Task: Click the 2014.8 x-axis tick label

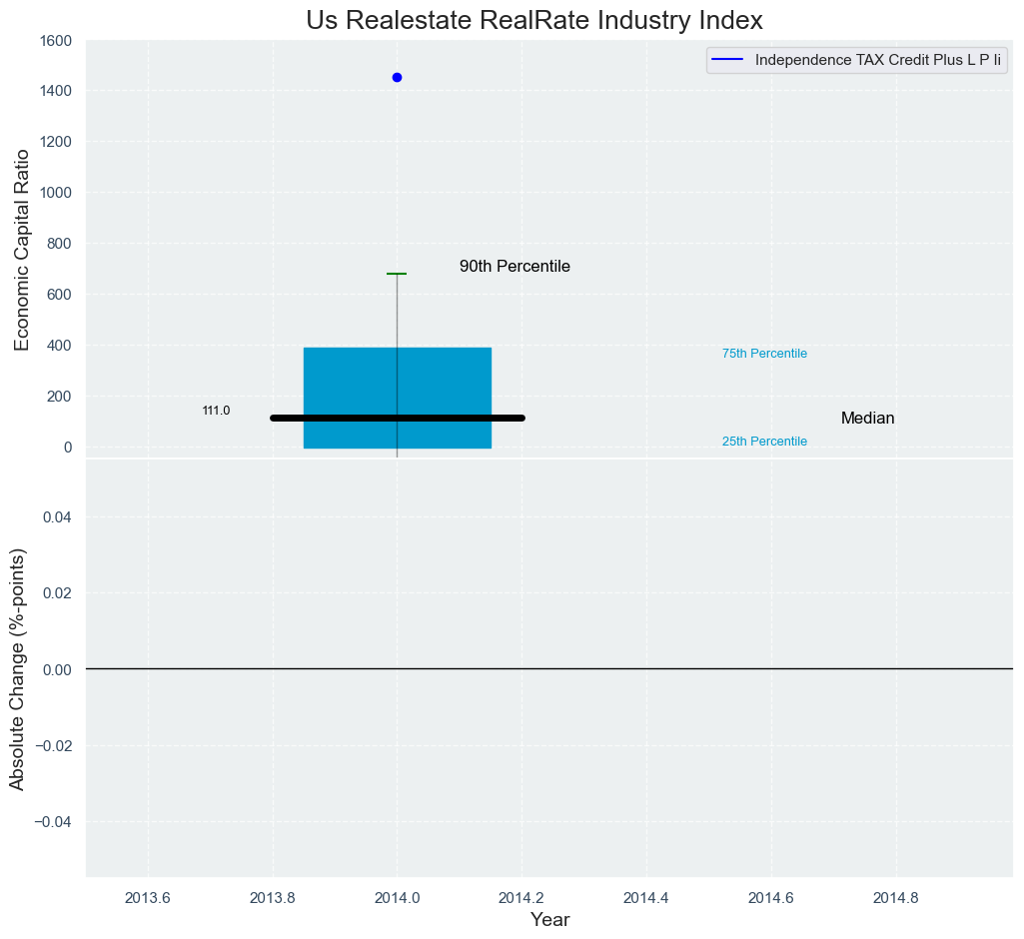Action: tap(895, 897)
